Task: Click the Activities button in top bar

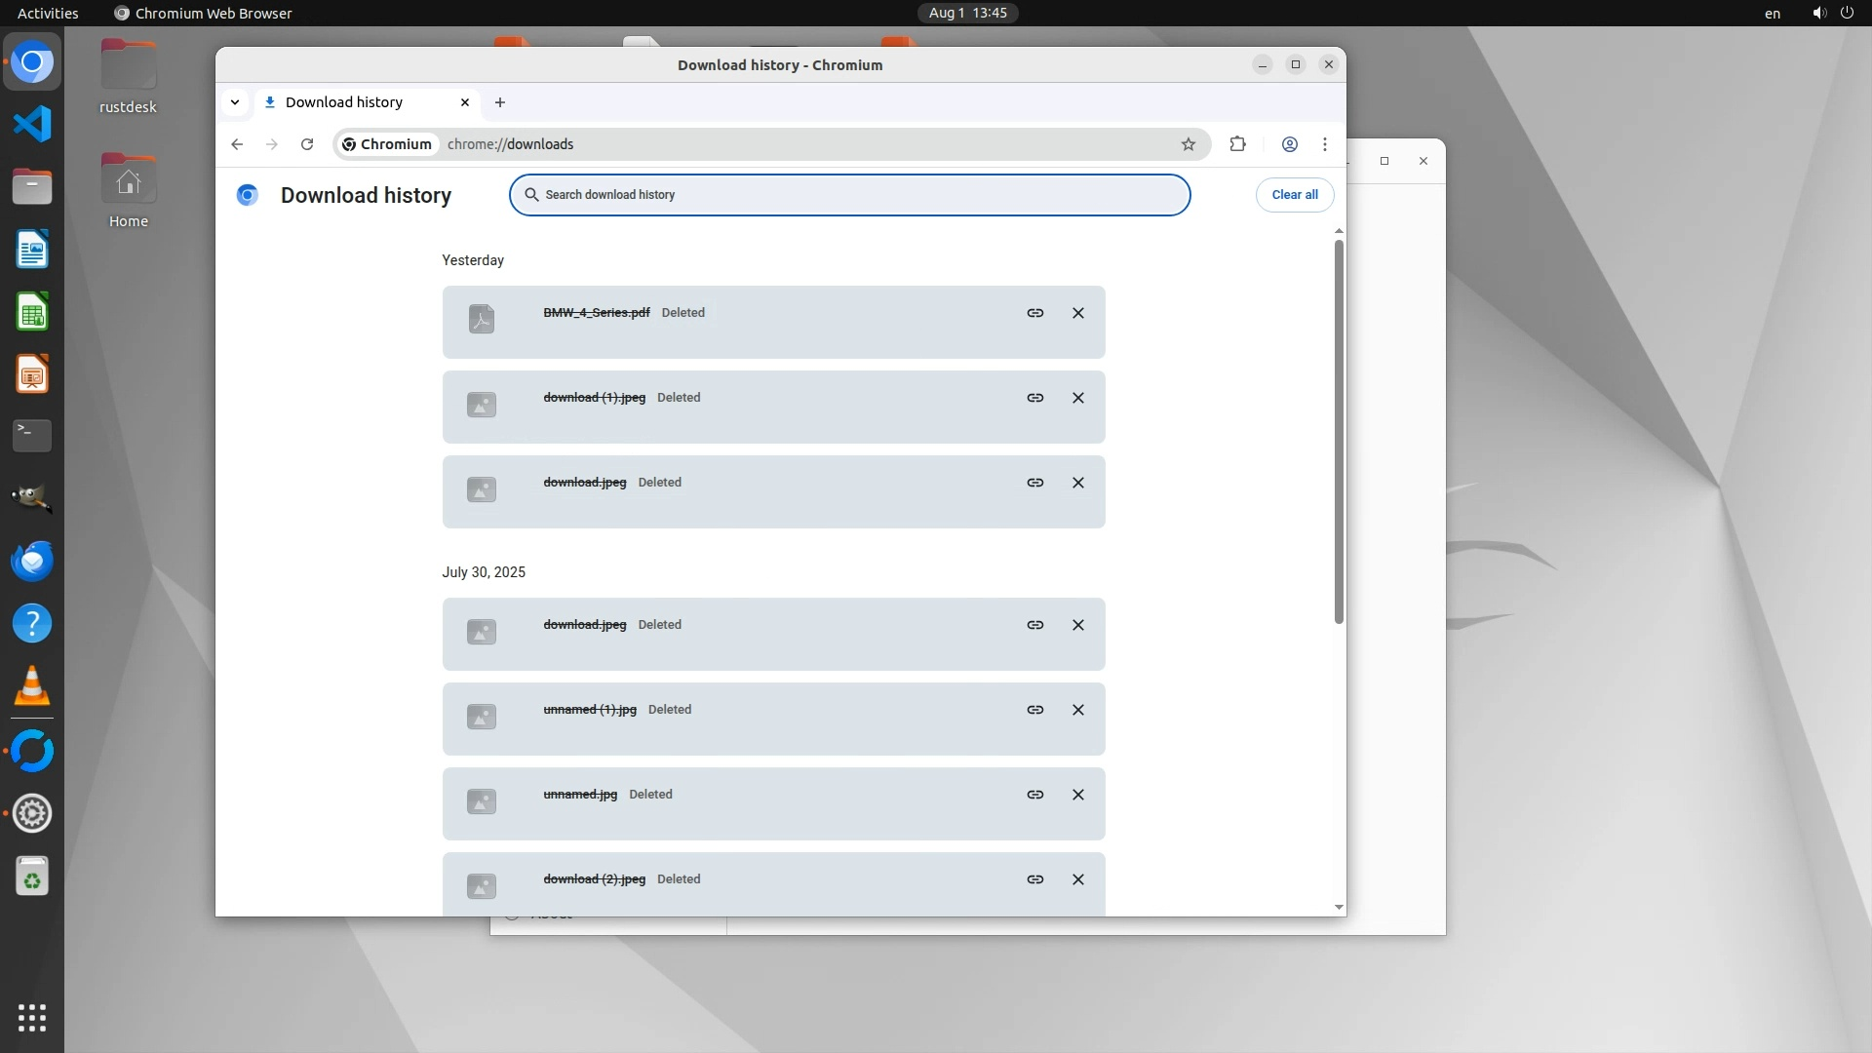Action: [x=48, y=13]
